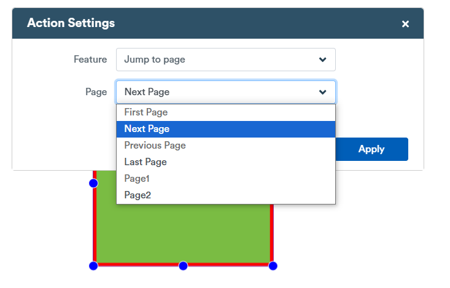Click the bottom-center blue resize handle
450x288 pixels.
coord(183,266)
